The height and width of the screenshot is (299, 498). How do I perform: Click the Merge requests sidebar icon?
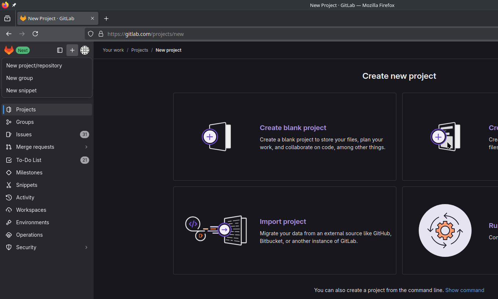tap(9, 147)
